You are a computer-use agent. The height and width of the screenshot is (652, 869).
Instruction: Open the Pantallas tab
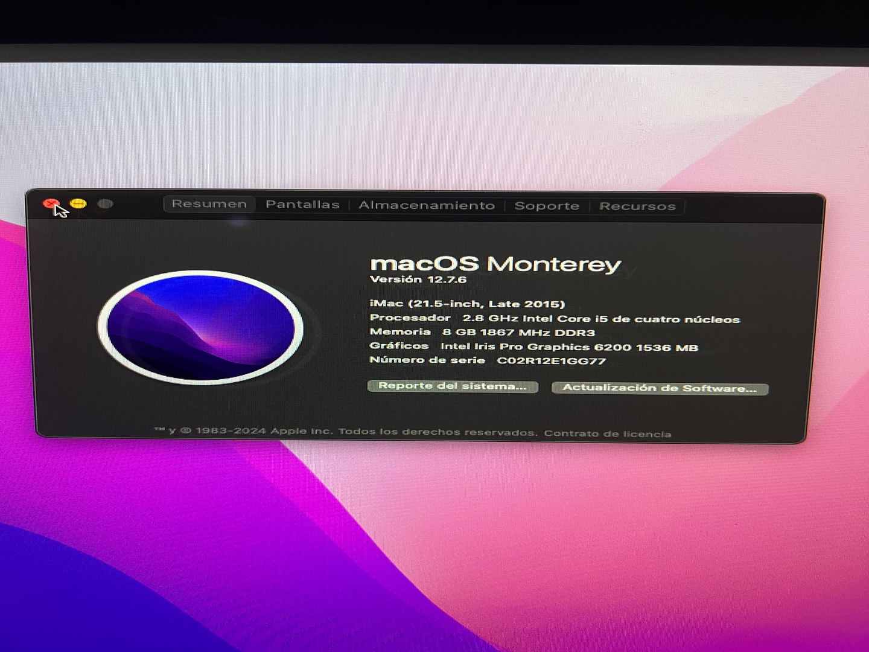302,205
